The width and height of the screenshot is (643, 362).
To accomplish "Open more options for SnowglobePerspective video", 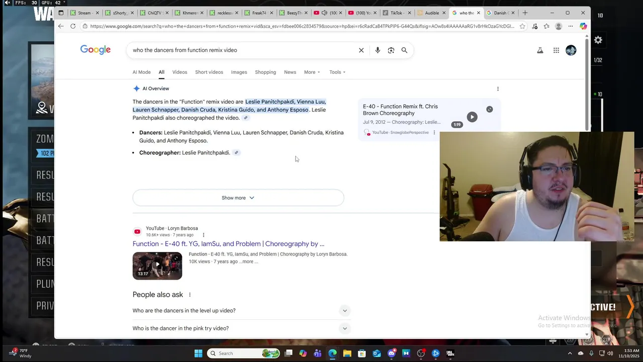I will (434, 133).
